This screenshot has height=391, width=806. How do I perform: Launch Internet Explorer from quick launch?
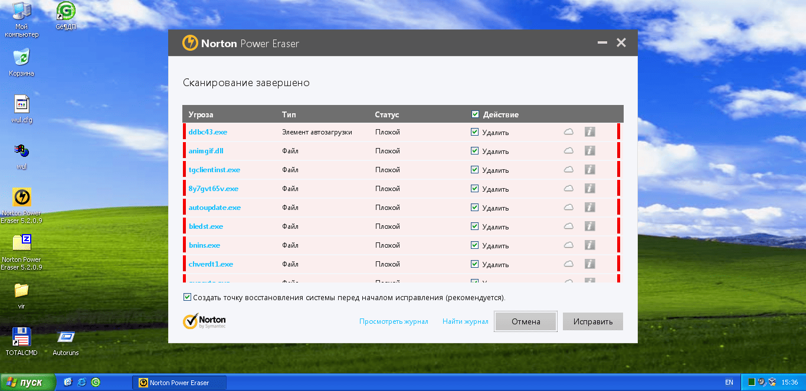81,382
